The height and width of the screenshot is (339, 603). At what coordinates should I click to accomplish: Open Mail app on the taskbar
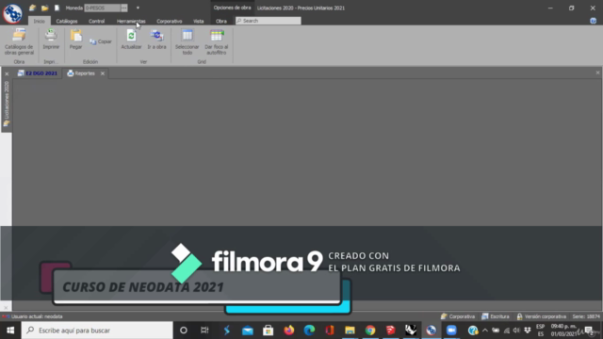click(247, 331)
